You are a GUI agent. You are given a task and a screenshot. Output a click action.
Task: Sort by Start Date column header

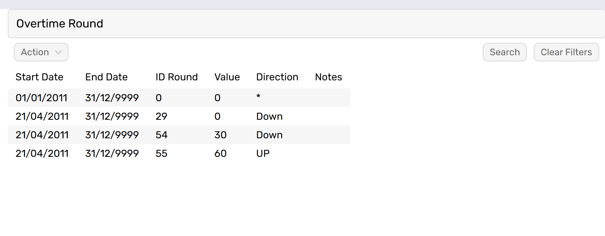click(39, 77)
